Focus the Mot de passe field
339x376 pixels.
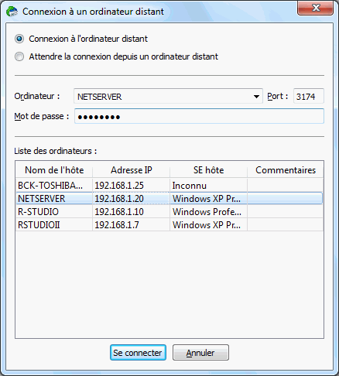click(x=199, y=117)
